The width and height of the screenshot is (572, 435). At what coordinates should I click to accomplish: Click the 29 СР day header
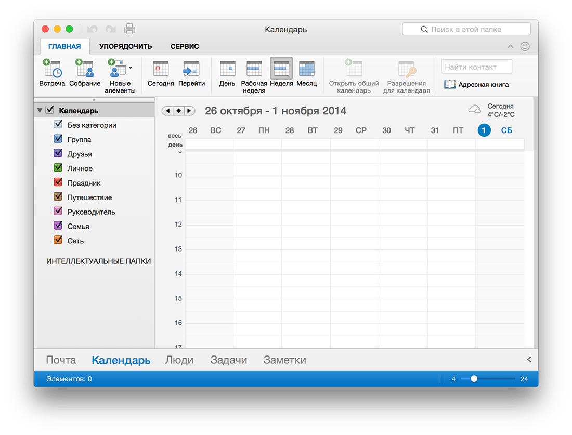pyautogui.click(x=350, y=130)
